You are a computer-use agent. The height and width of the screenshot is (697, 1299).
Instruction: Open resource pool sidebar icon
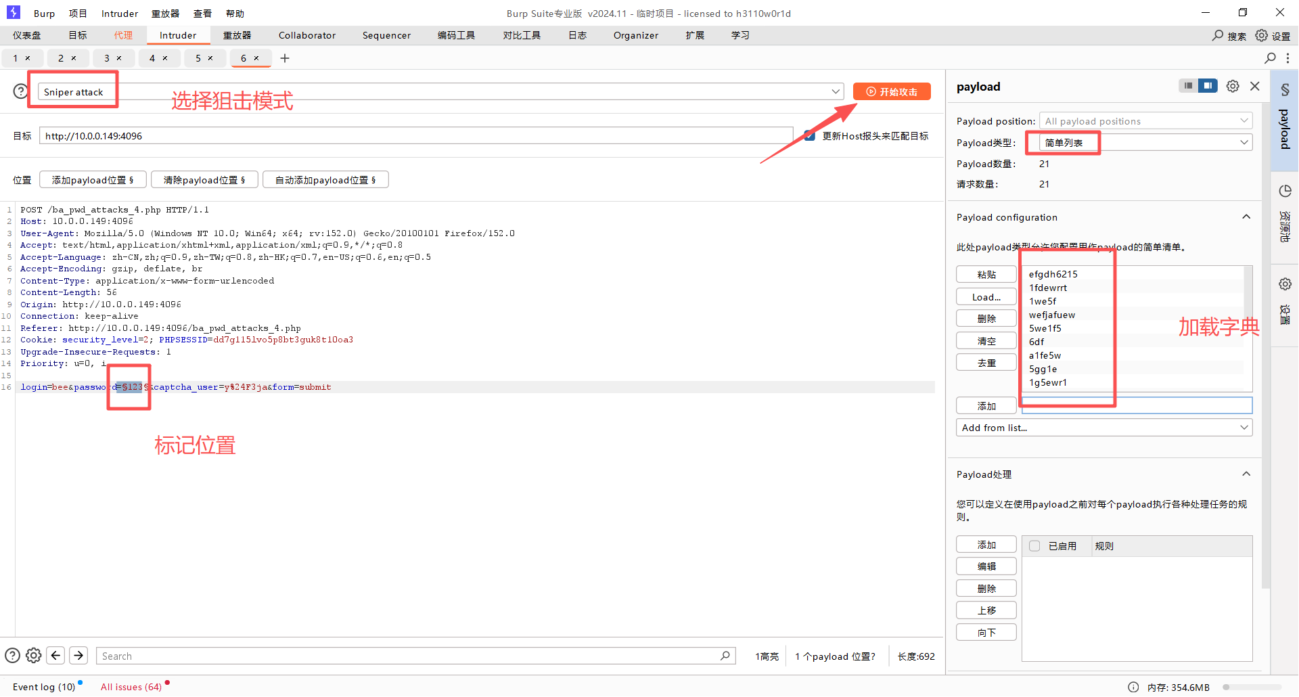[x=1285, y=191]
